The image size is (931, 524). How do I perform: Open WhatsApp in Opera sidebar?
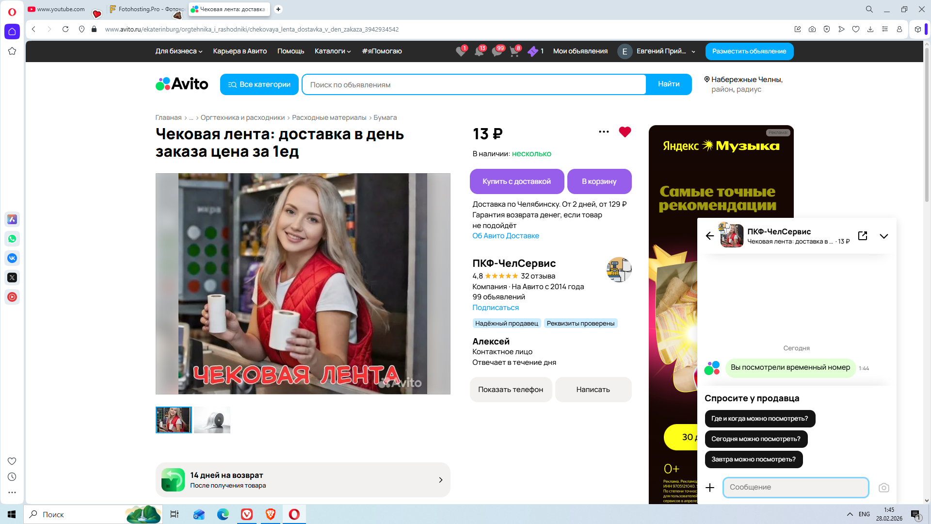(12, 239)
